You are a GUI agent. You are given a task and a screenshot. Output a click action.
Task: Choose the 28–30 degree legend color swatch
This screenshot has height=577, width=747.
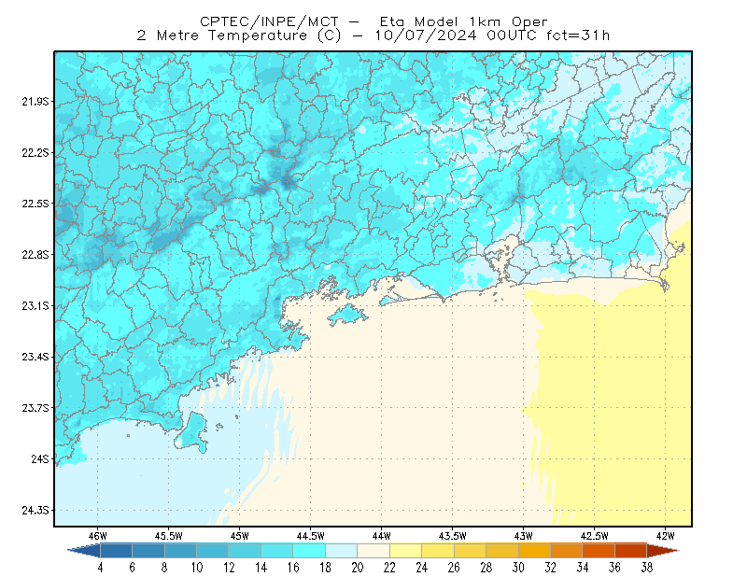click(x=502, y=551)
